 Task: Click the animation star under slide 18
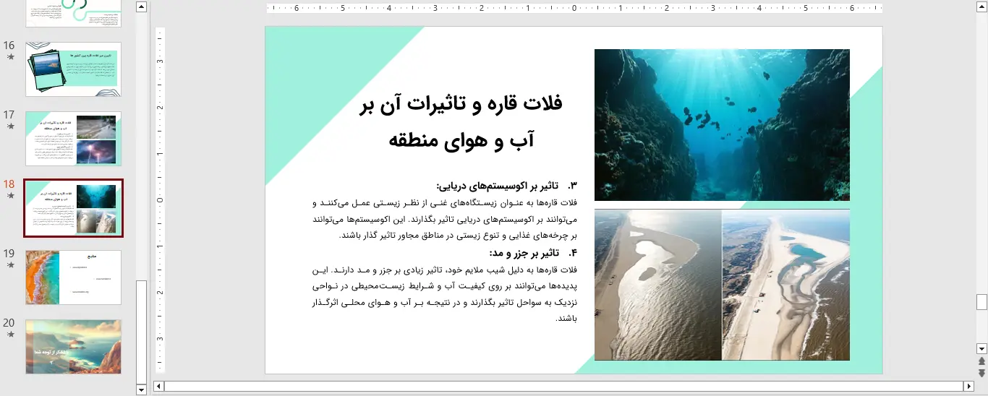(10, 196)
